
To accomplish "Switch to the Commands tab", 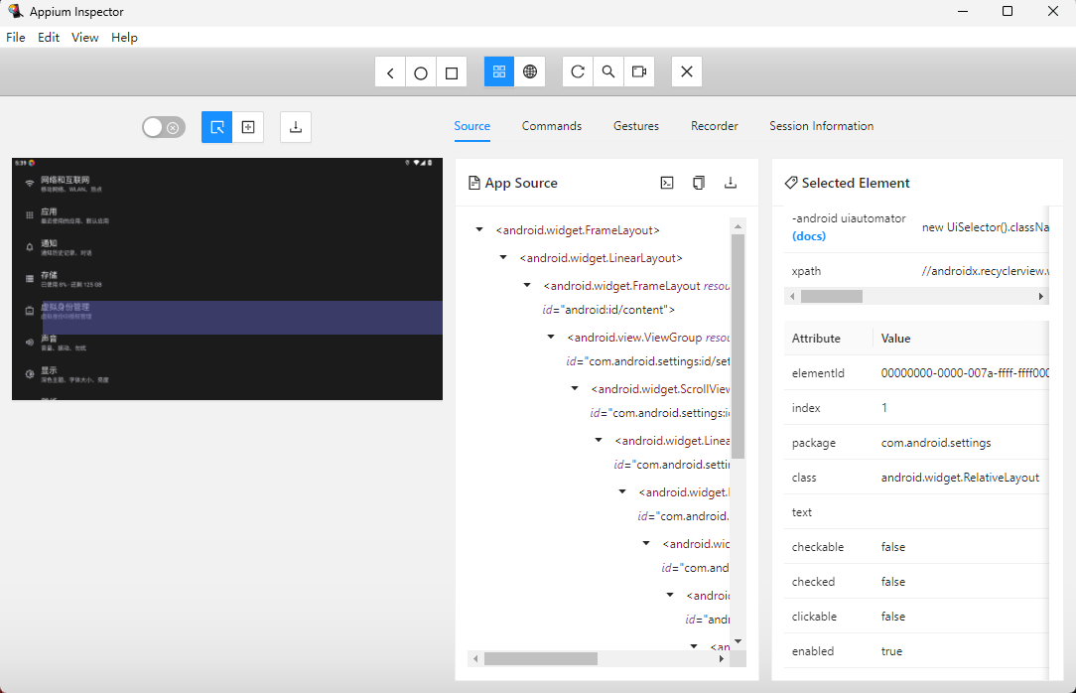I will click(x=552, y=126).
